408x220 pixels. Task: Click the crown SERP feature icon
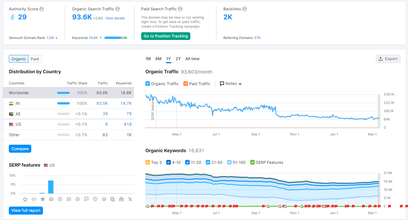pyautogui.click(x=25, y=199)
